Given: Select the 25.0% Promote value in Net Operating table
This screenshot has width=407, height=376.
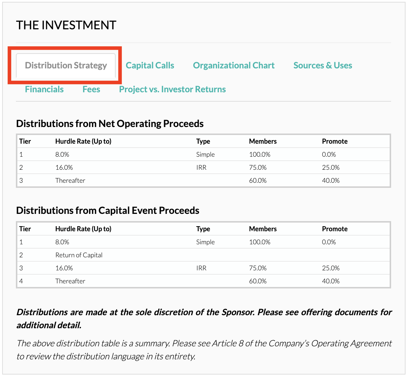Looking at the screenshot, I should click(331, 168).
